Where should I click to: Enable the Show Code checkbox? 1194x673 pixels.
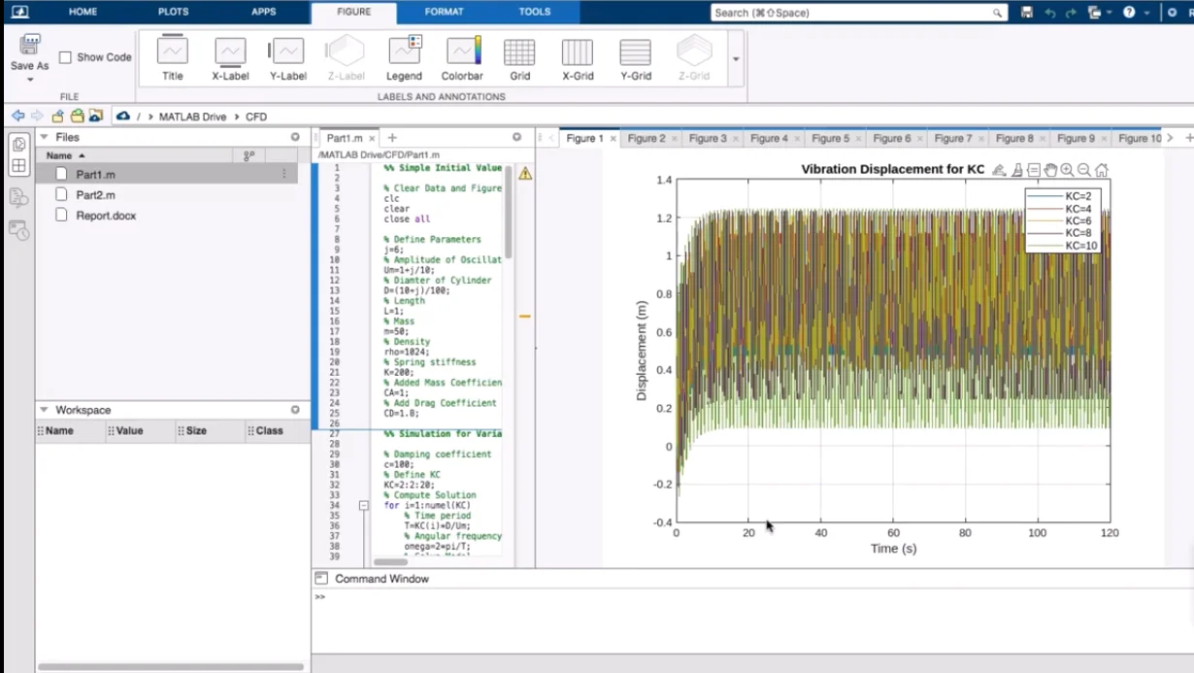pyautogui.click(x=66, y=57)
